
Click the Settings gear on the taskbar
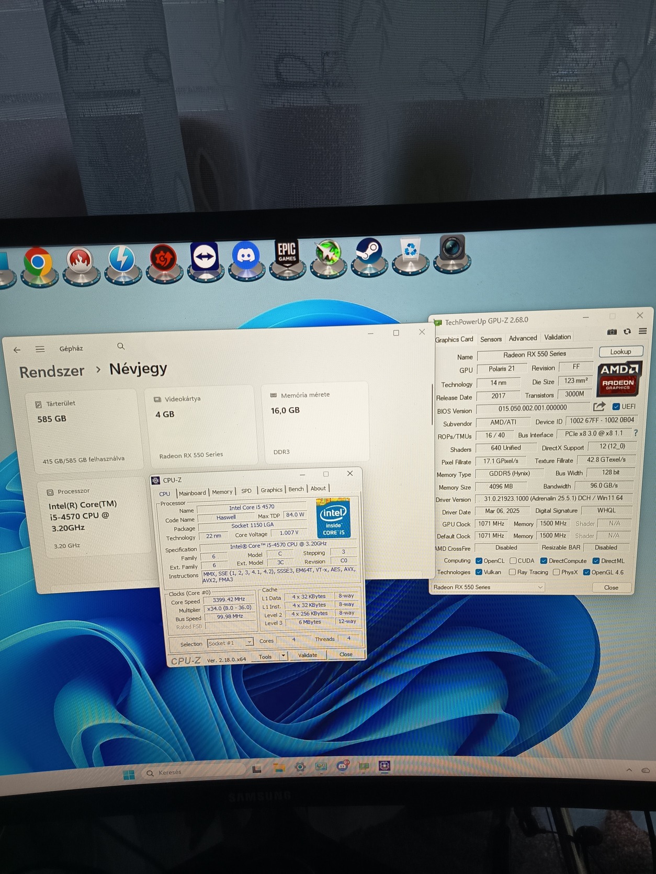[300, 767]
